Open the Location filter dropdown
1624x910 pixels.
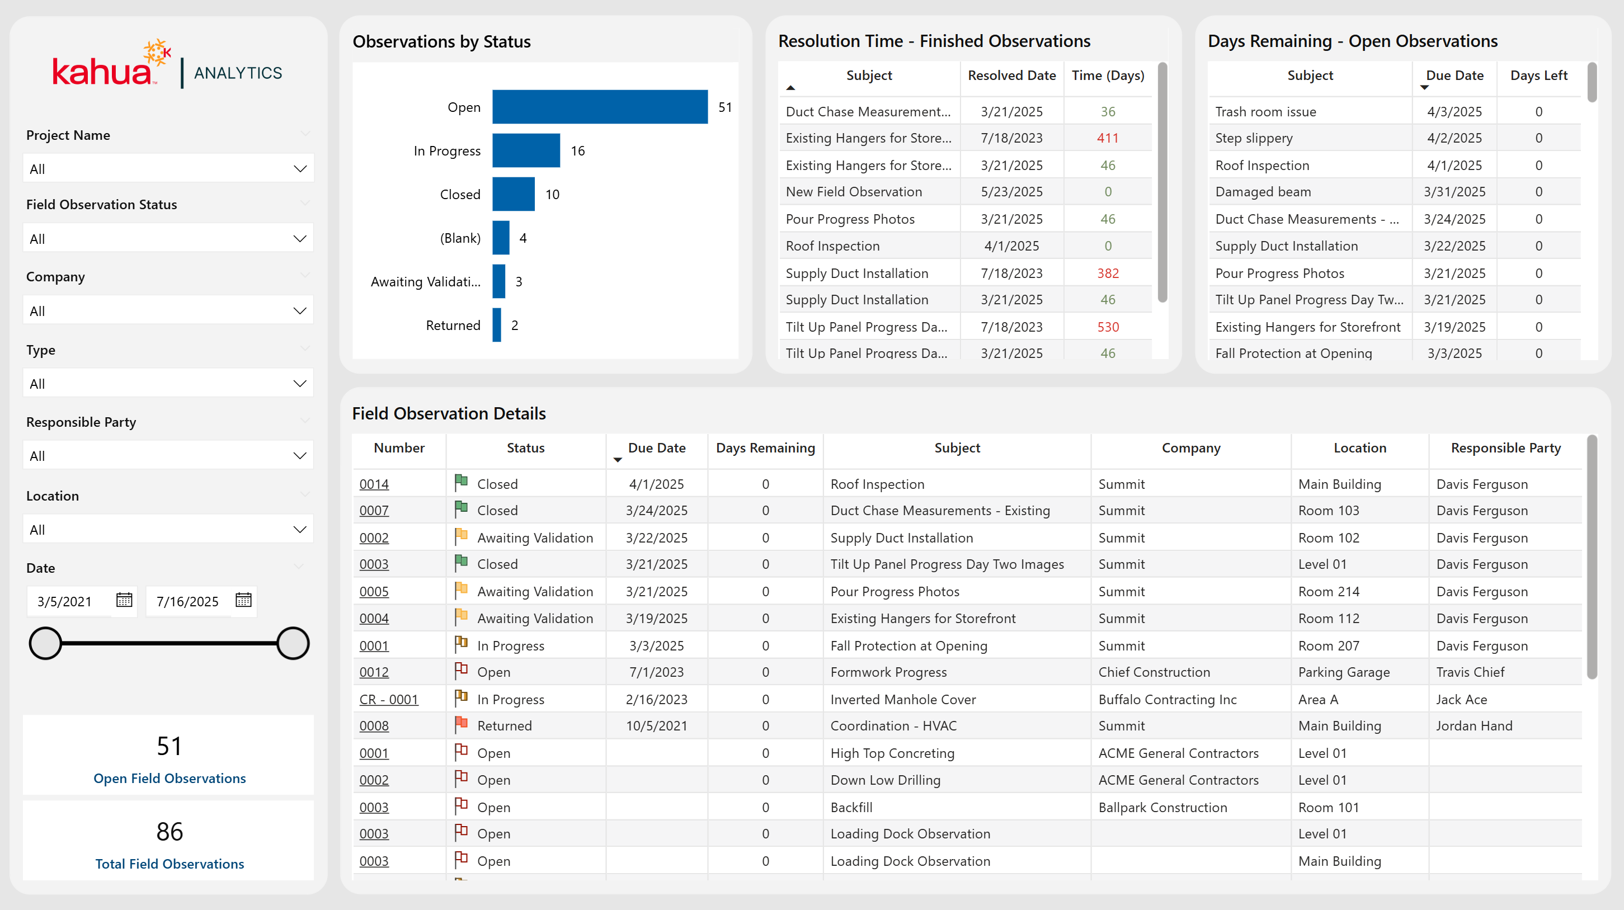[168, 529]
